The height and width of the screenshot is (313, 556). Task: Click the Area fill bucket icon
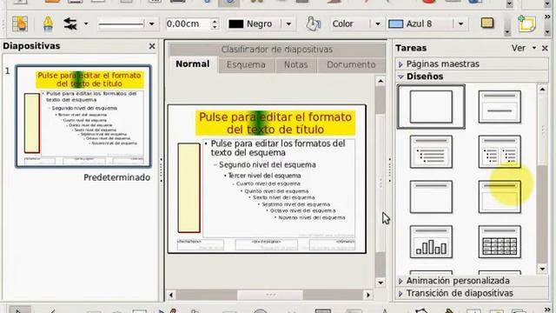[313, 24]
